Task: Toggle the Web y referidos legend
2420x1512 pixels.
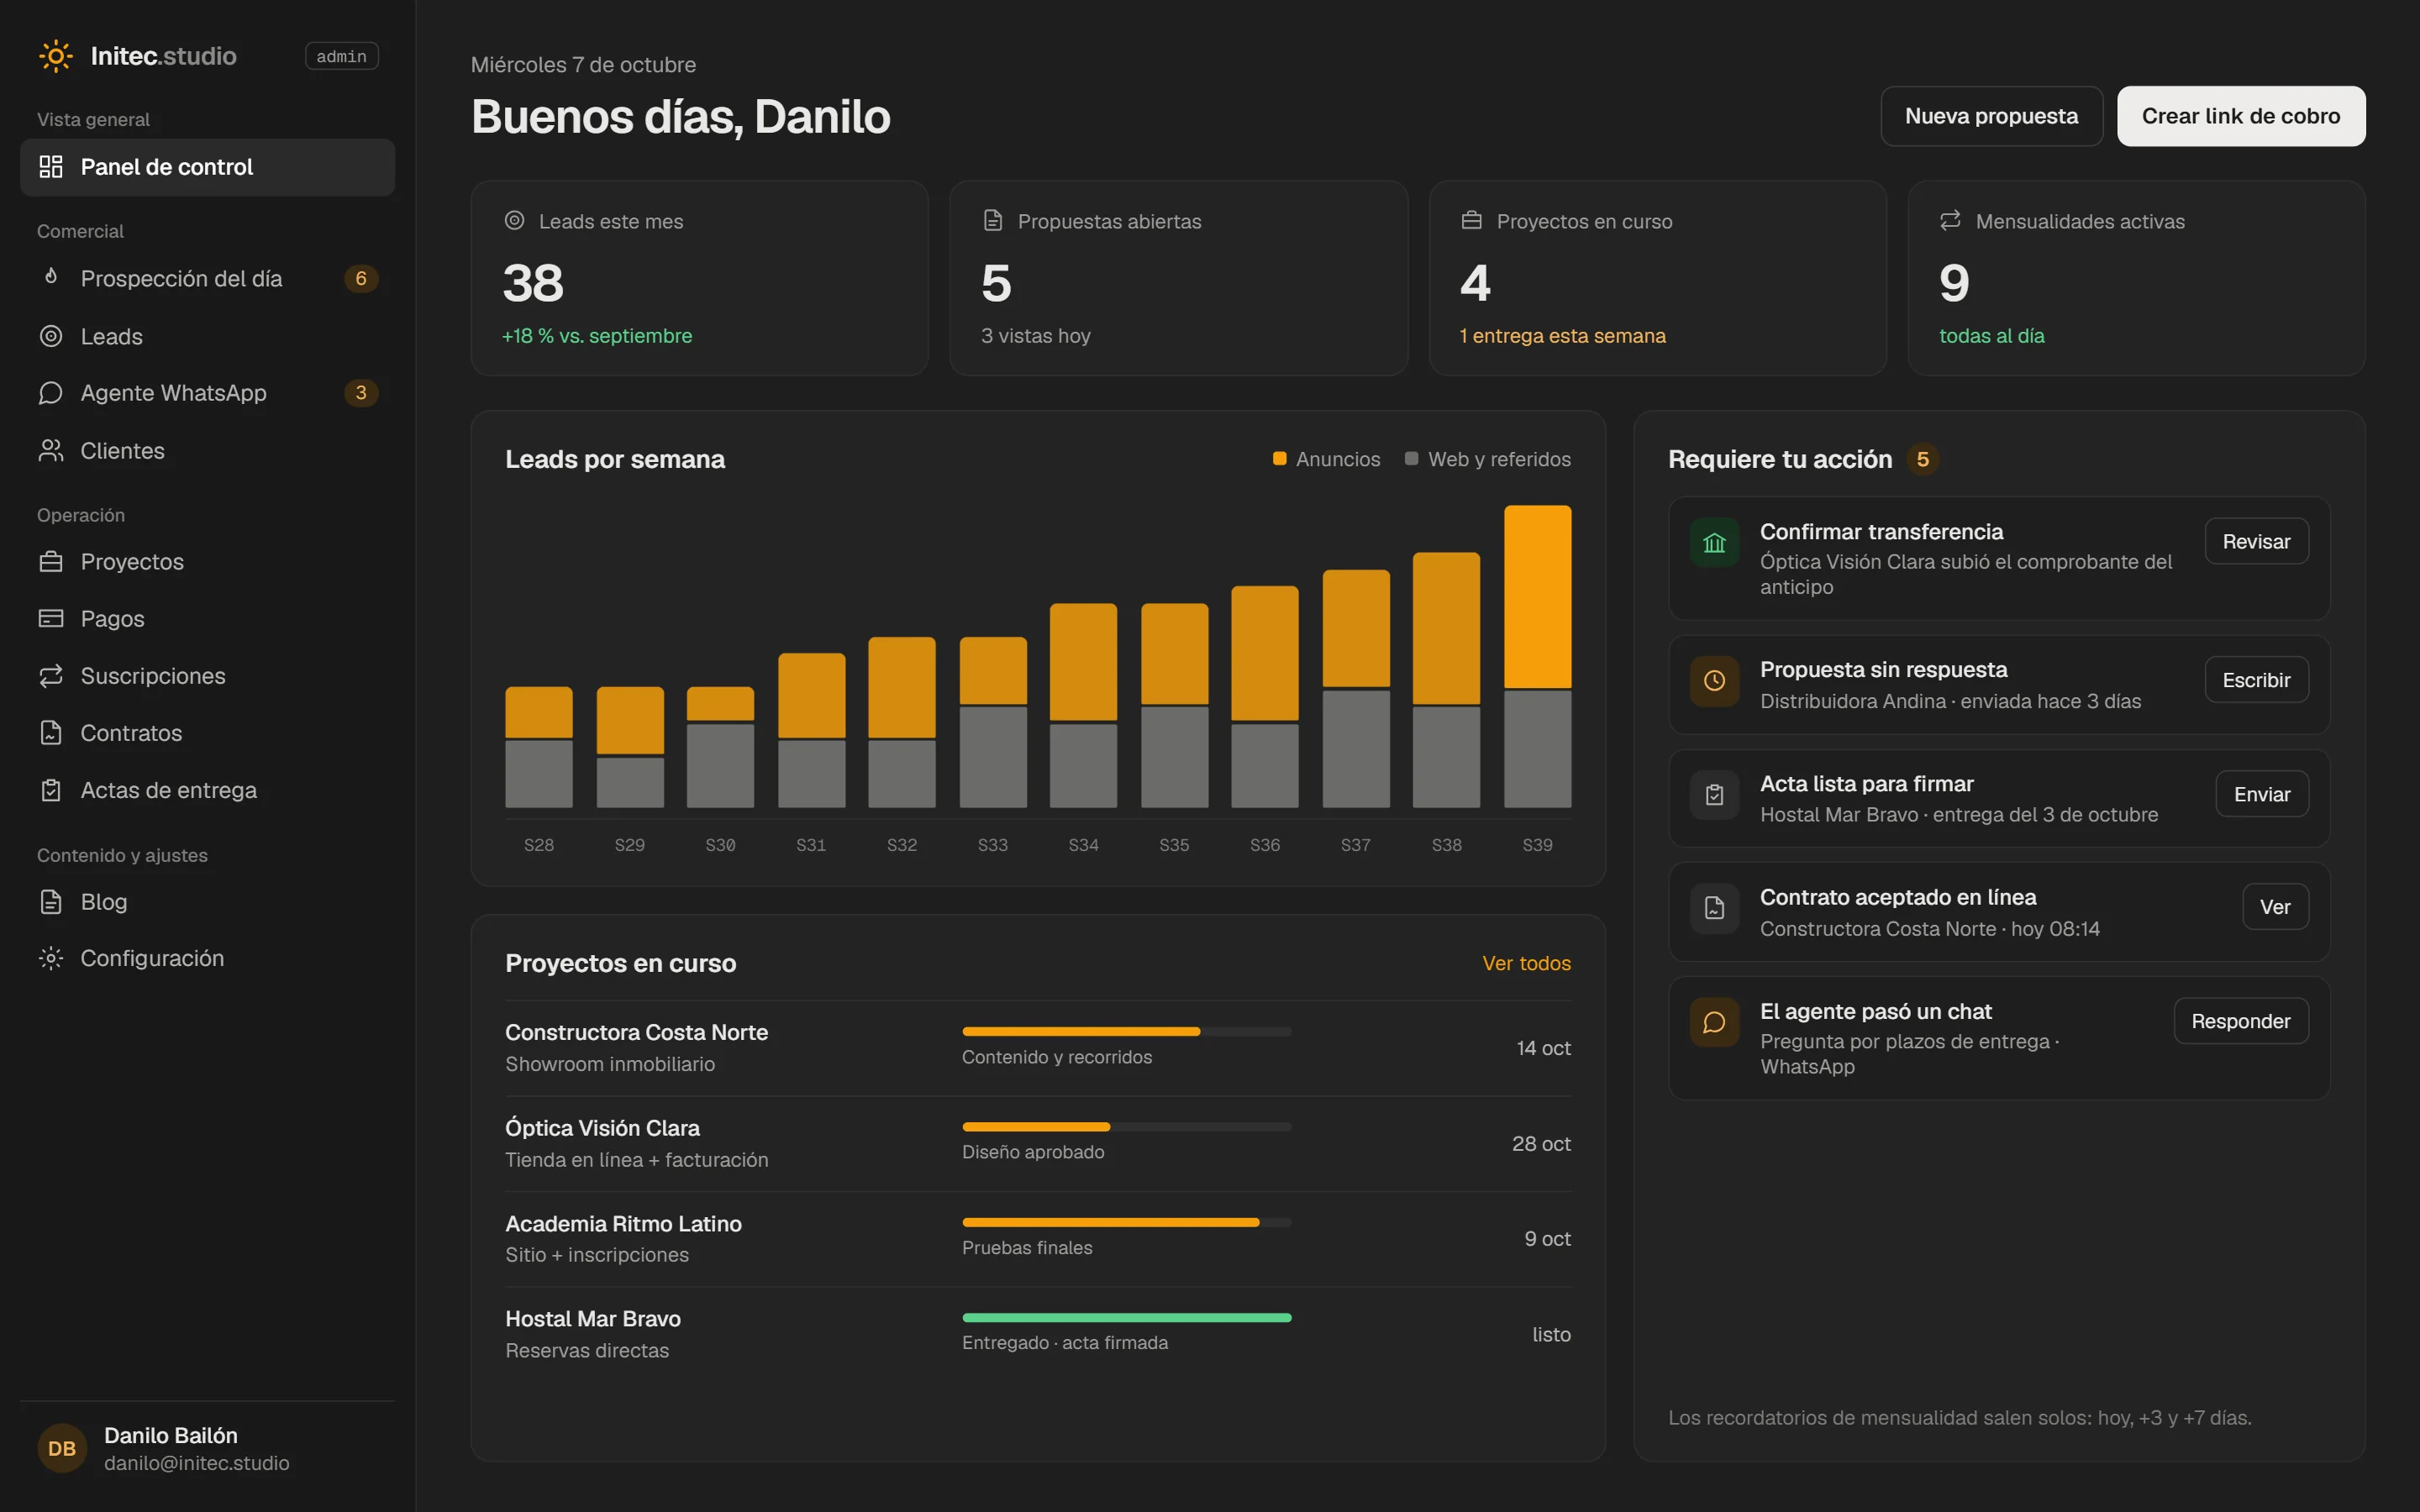Action: 1488,459
